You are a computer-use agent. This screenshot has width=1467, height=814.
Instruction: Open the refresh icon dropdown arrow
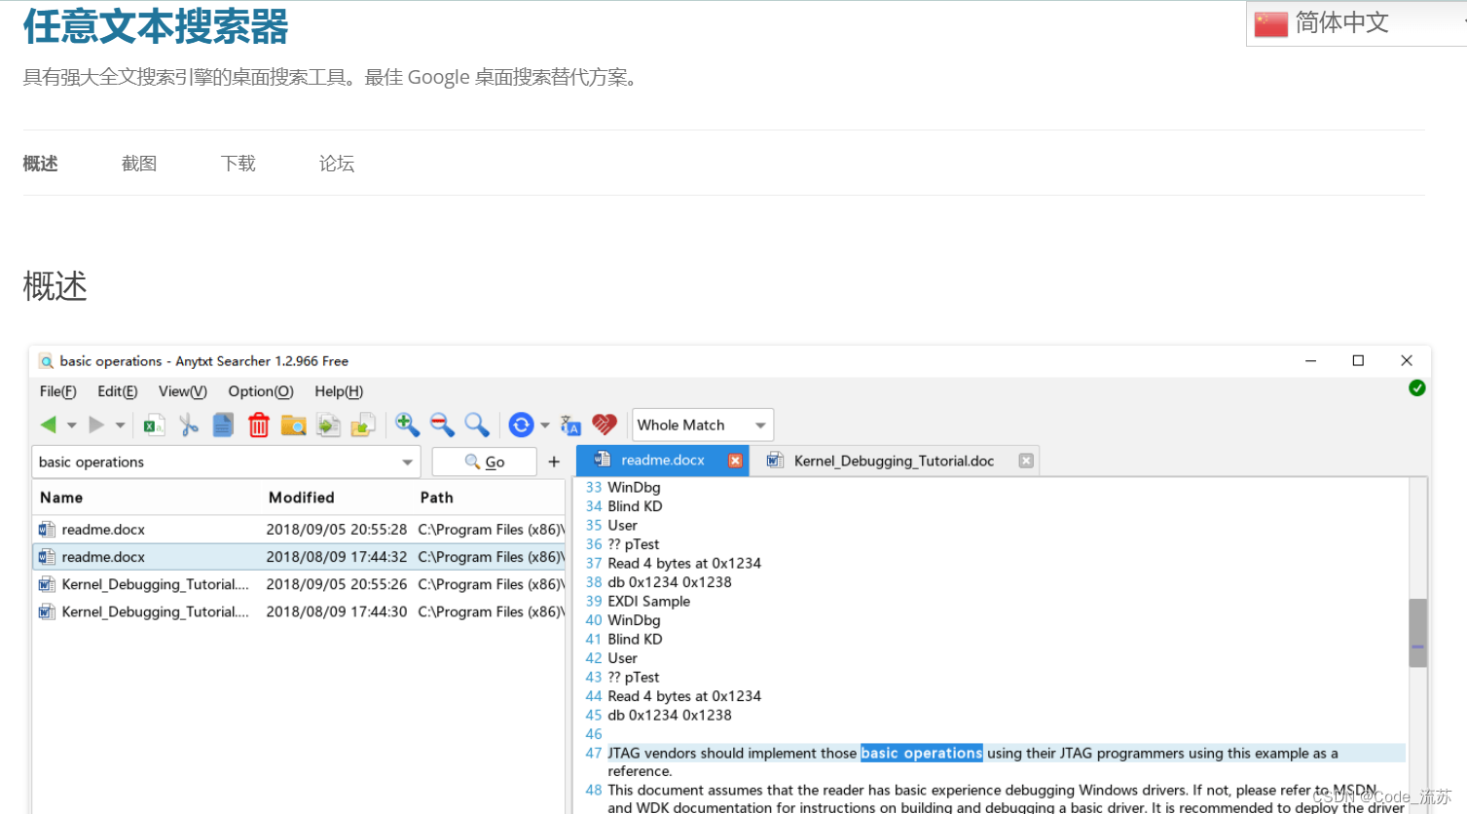(545, 425)
